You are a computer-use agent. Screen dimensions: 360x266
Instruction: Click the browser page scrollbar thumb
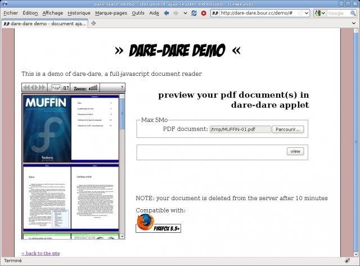(x=356, y=142)
